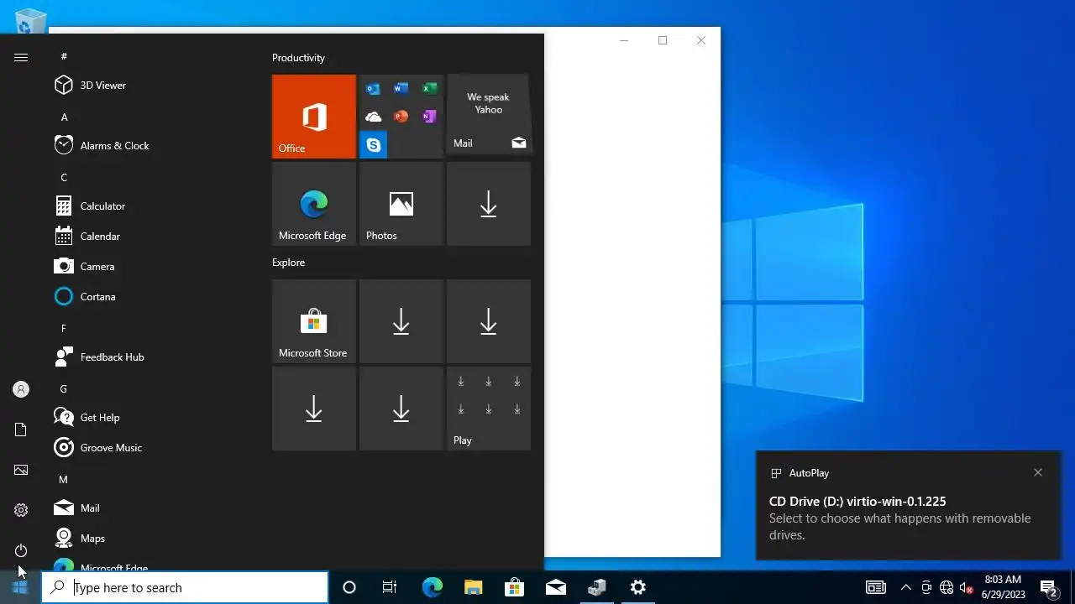Open Groove Music
This screenshot has width=1075, height=604.
tap(156, 448)
